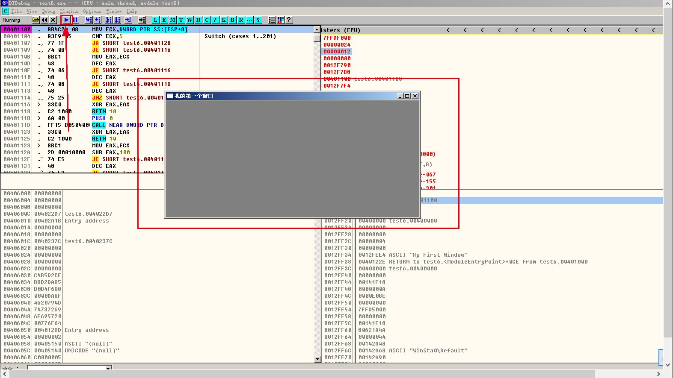Select the address 00401104 in disassembly
The image size is (673, 378).
17,36
